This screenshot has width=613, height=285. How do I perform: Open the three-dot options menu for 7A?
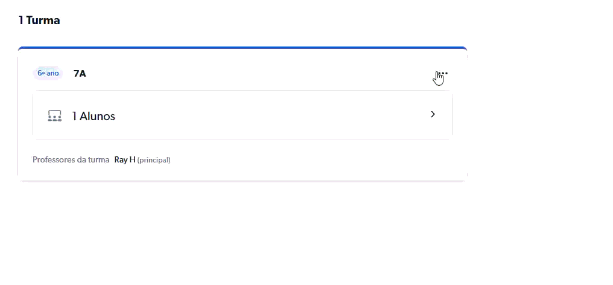(442, 74)
